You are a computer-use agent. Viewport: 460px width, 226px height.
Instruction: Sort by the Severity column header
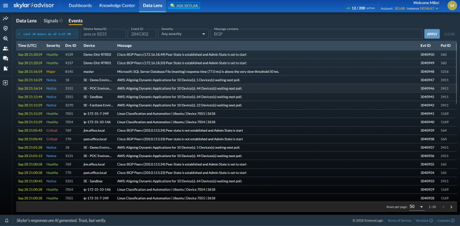pos(53,46)
